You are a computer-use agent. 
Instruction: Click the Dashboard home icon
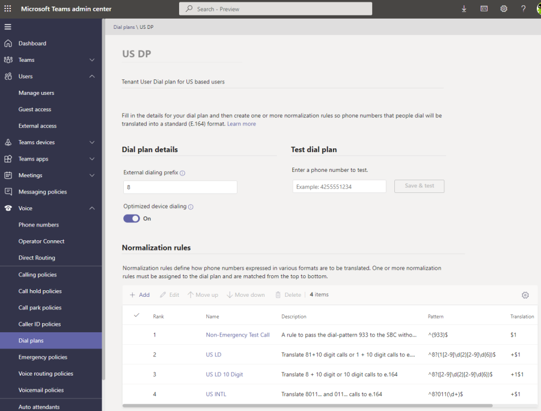[x=8, y=43]
